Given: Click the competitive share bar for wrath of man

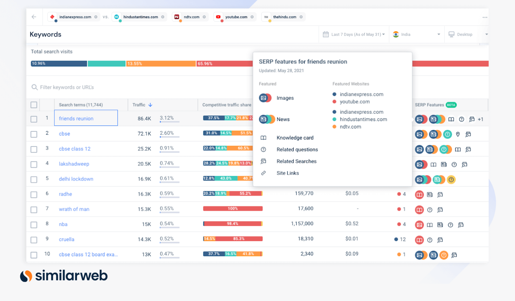Looking at the screenshot, I should (233, 208).
